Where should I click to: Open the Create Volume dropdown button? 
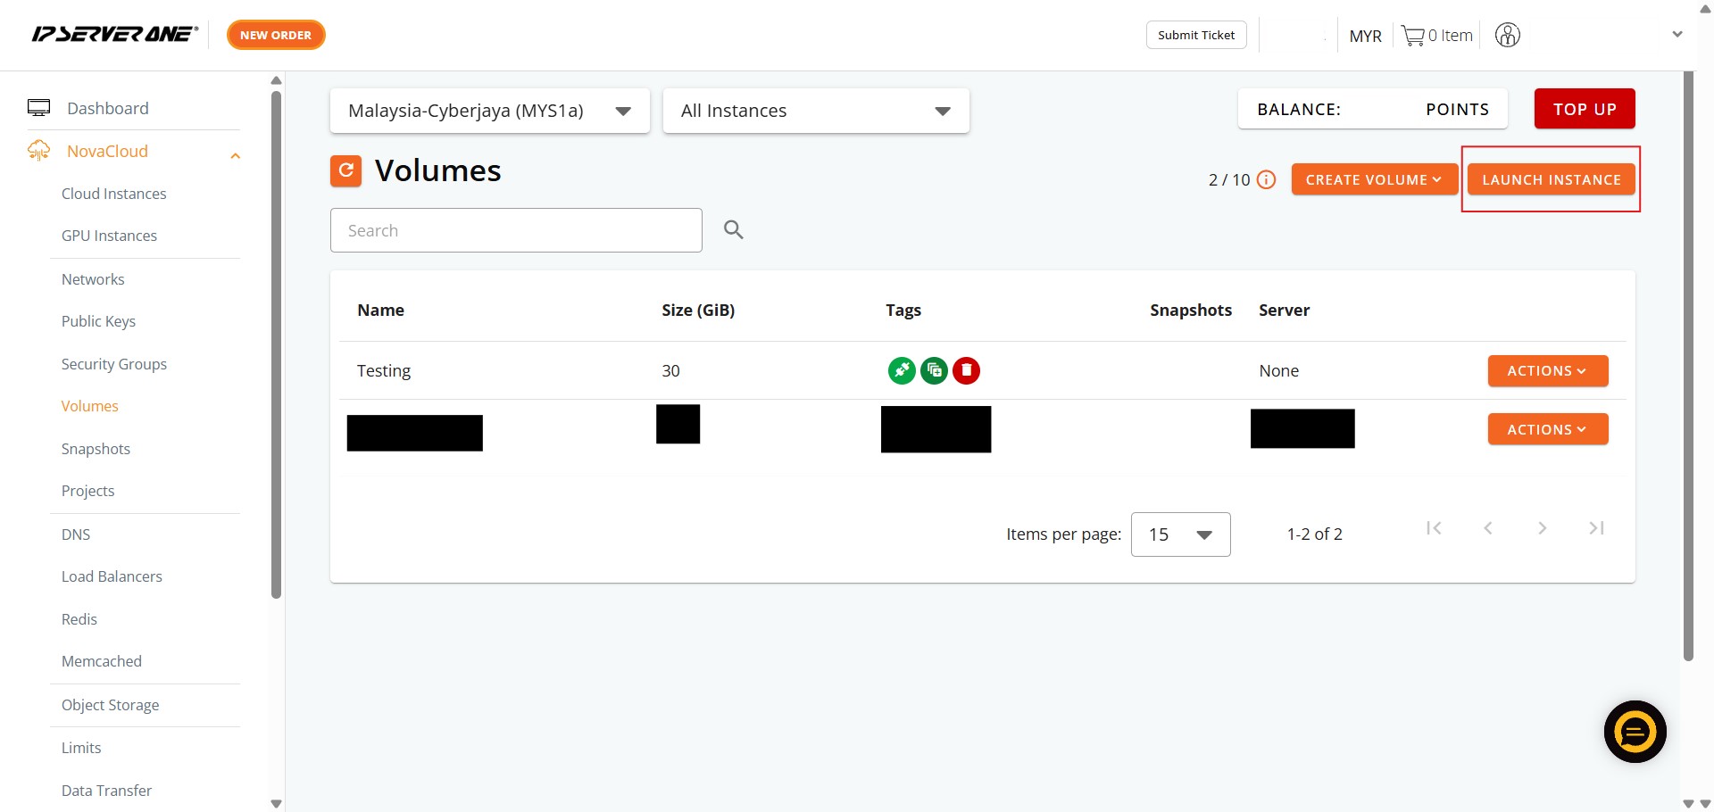(x=1373, y=179)
